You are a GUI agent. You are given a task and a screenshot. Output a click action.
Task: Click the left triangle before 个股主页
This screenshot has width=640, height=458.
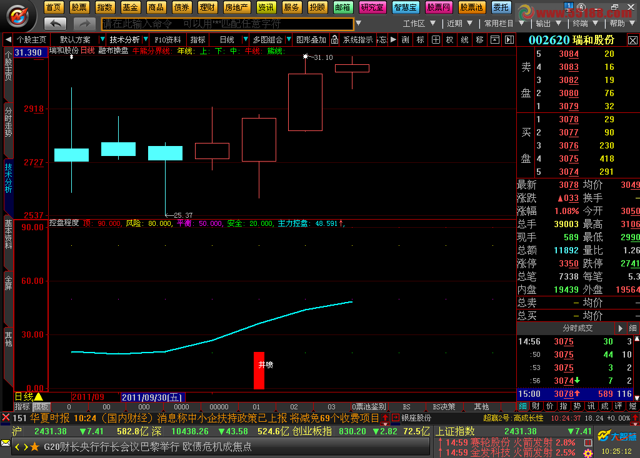(x=8, y=39)
